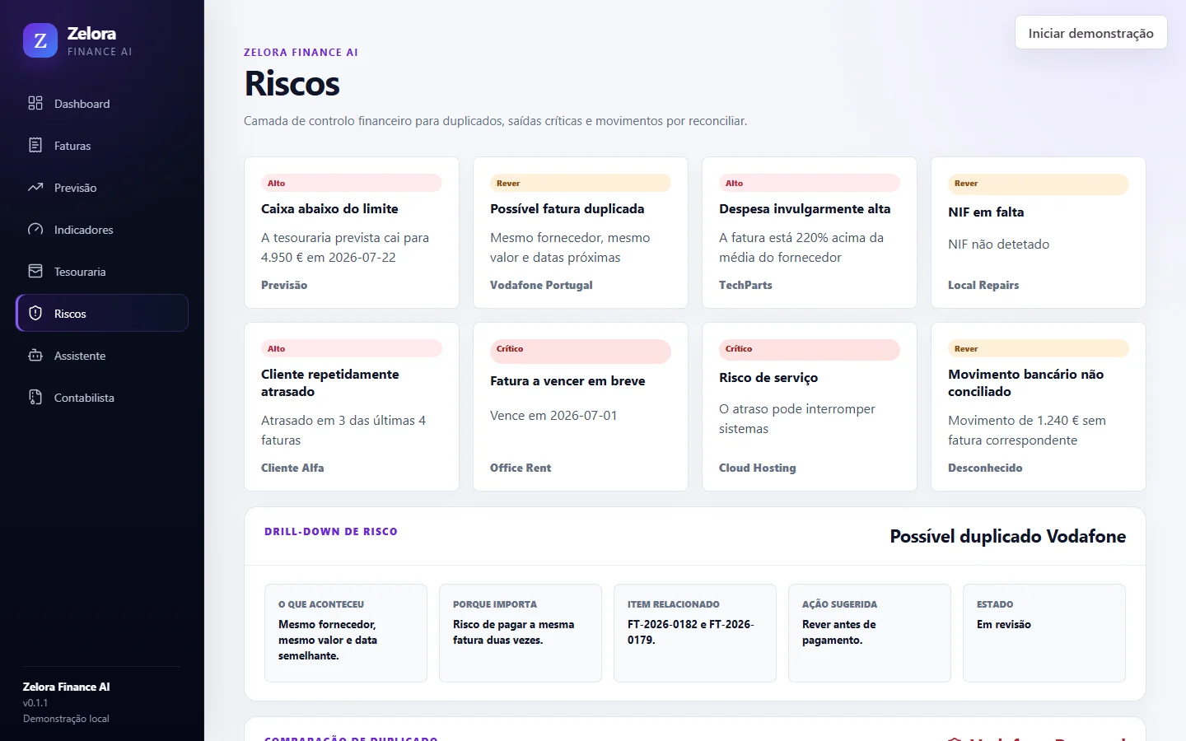The image size is (1186, 741).
Task: Select Movimento bancário não conciliado card
Action: 1039,407
